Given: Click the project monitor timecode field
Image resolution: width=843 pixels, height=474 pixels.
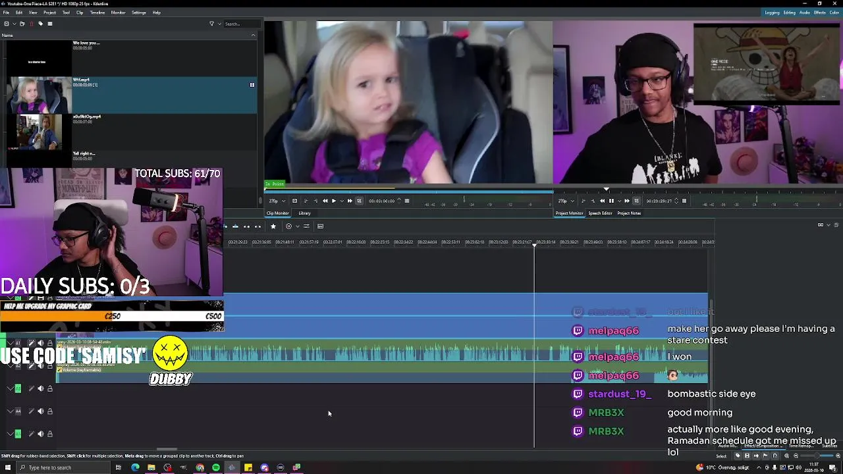Looking at the screenshot, I should [x=659, y=201].
